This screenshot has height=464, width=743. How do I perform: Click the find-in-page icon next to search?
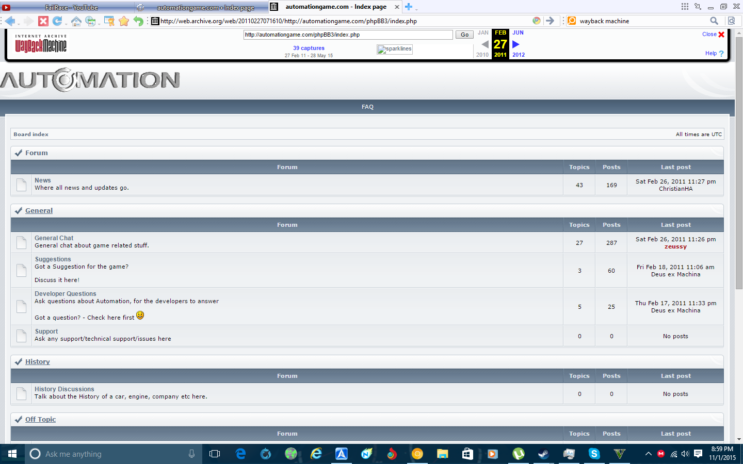(731, 21)
